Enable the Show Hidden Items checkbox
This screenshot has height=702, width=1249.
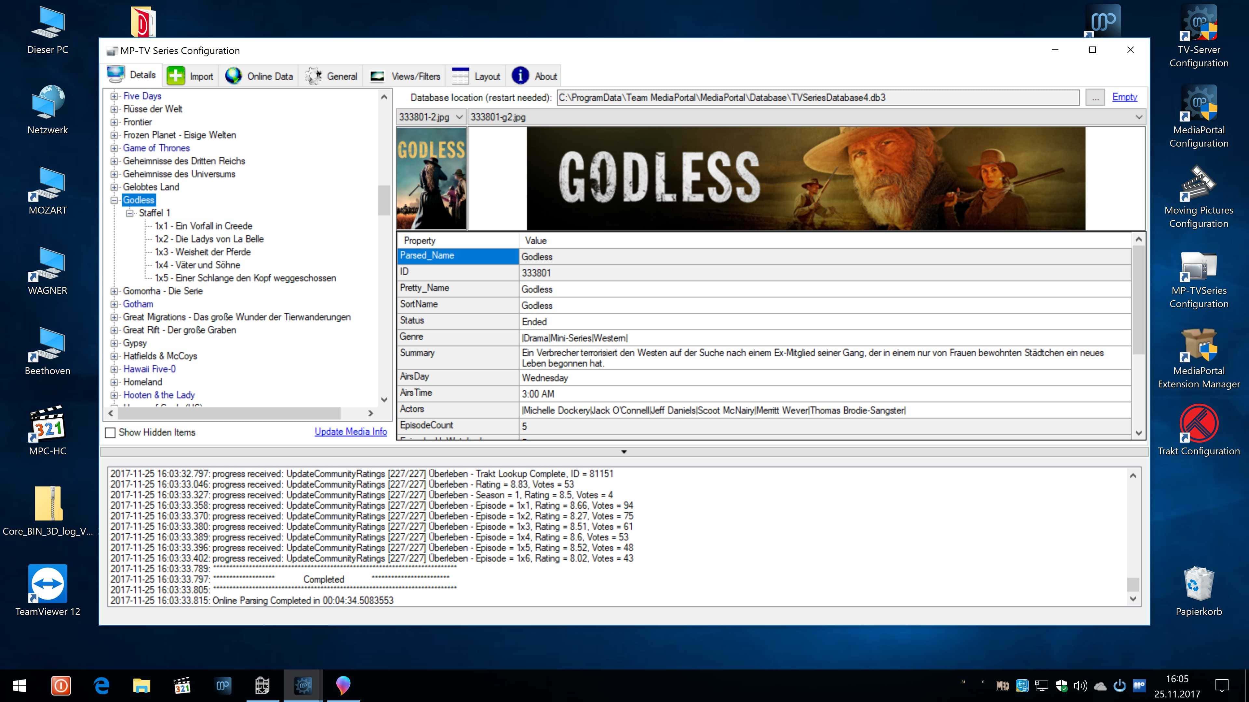(111, 432)
